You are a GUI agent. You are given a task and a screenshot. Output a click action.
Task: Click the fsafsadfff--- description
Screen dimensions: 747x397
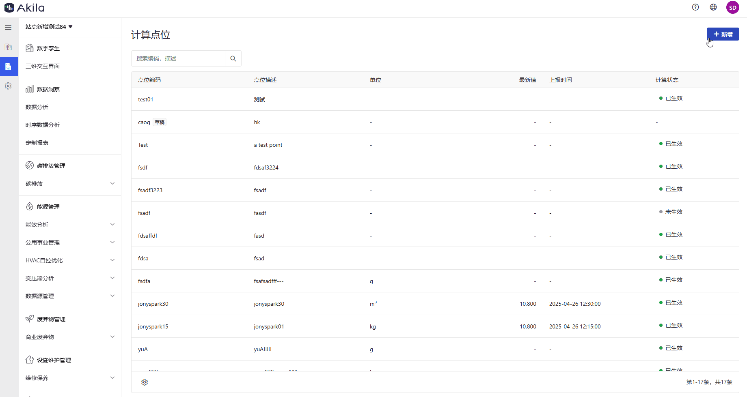point(269,281)
